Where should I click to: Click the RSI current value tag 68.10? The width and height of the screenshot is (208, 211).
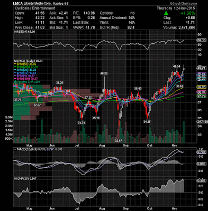pyautogui.click(x=201, y=40)
